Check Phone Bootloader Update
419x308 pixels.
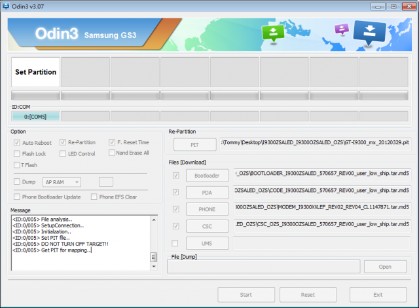pos(16,197)
